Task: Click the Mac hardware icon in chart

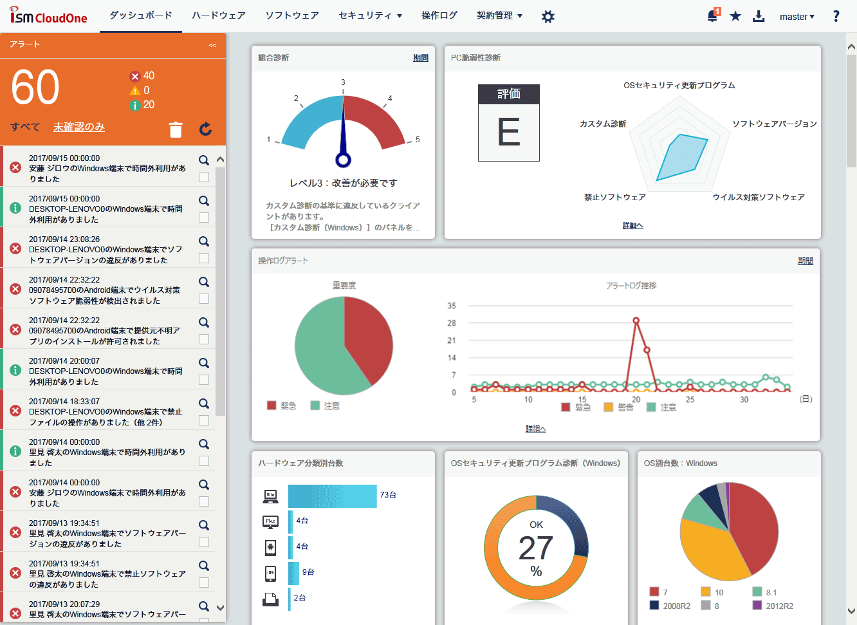Action: (270, 522)
